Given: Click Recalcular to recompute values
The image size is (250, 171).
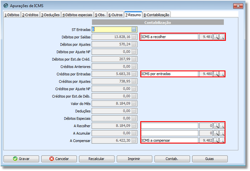Looking at the screenshot, I should pyautogui.click(x=97, y=159).
